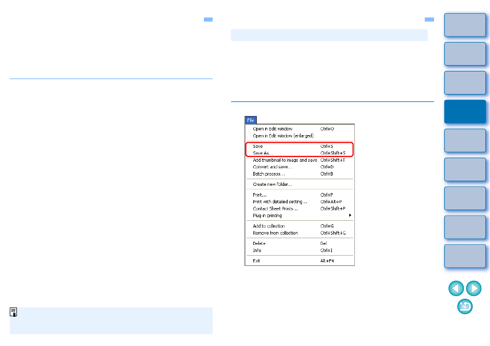Choose Print with detailed setting...
Image resolution: width=490 pixels, height=346 pixels.
pos(299,202)
